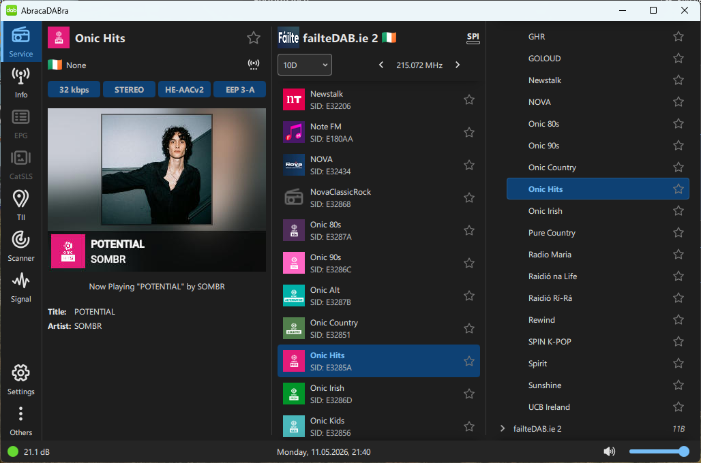This screenshot has height=463, width=701.
Task: Select Onic Country SID E32851
Action: [378, 328]
